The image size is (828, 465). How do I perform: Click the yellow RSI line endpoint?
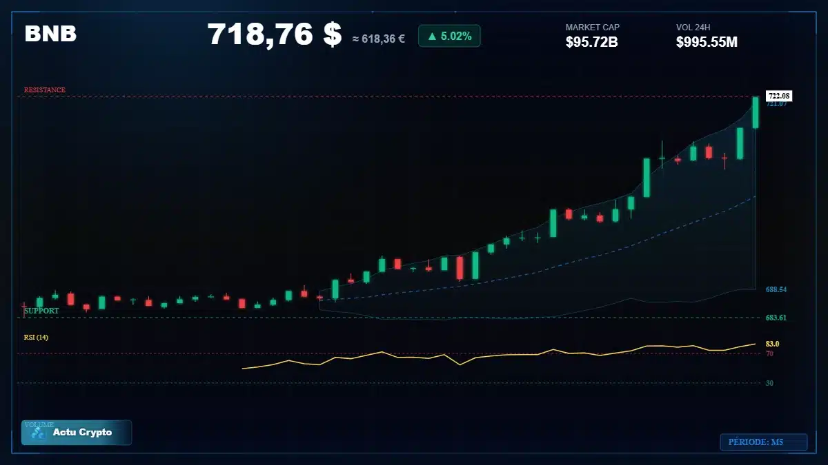click(x=756, y=343)
